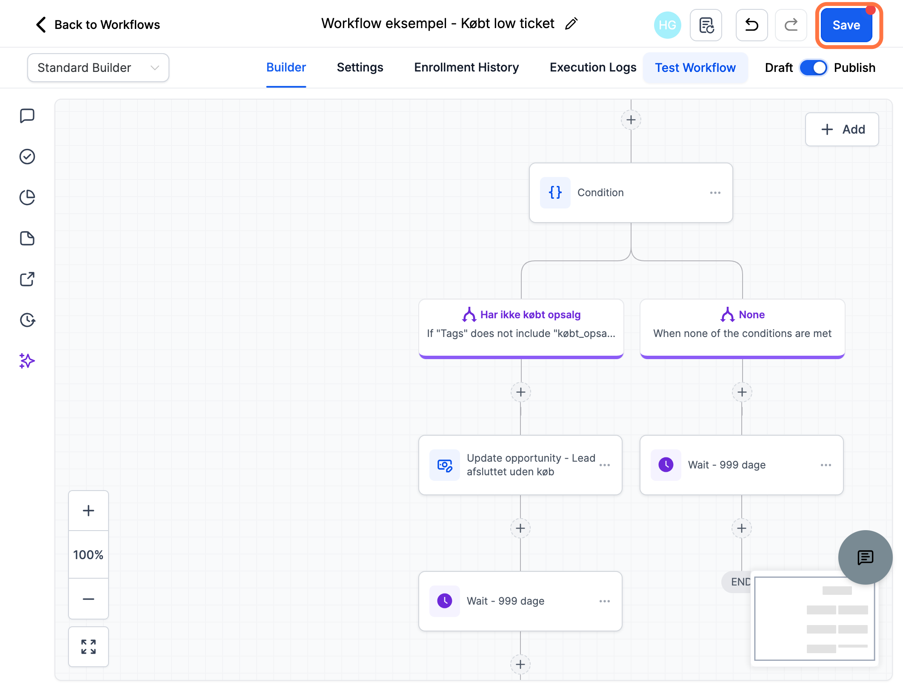
Task: Go Back to Workflows
Action: pyautogui.click(x=98, y=25)
